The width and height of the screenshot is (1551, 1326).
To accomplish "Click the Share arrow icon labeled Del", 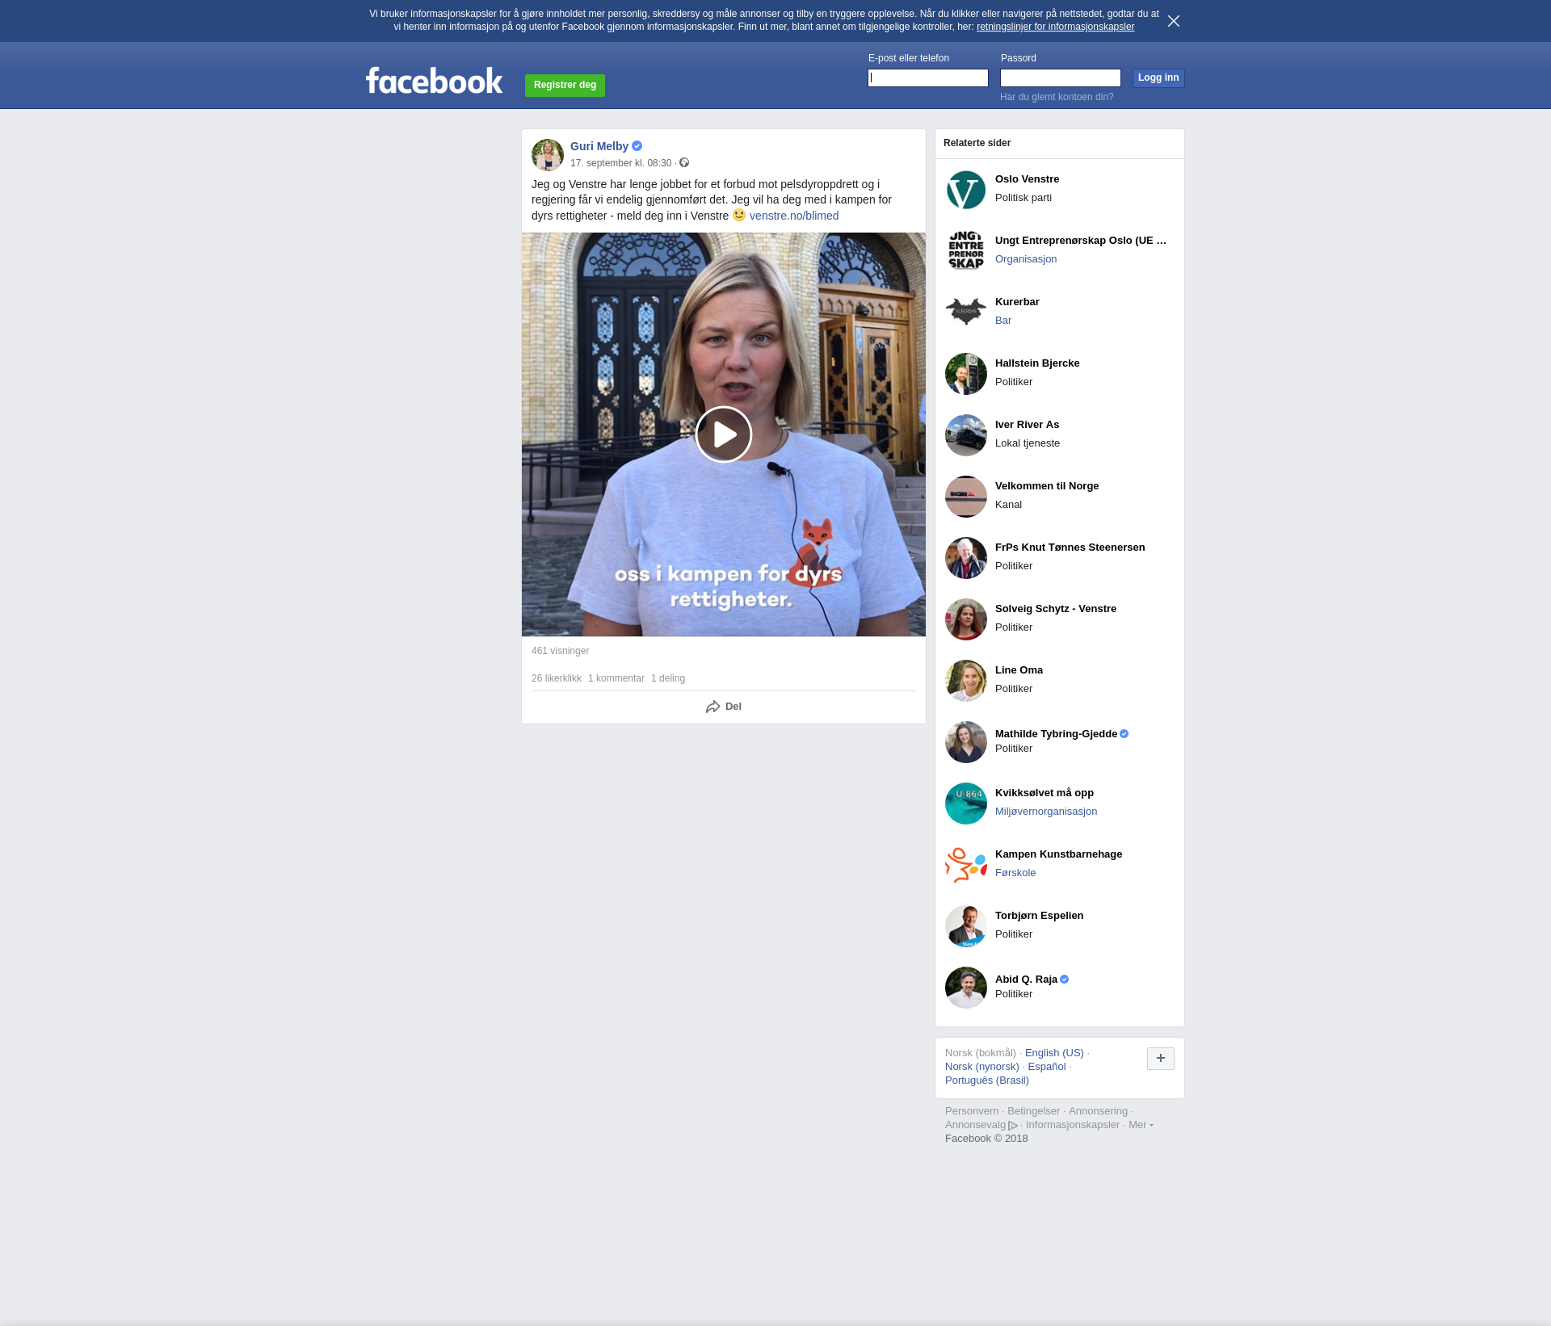I will coord(712,707).
